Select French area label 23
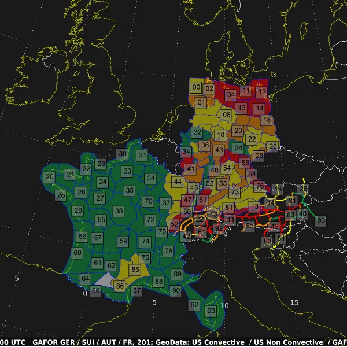This screenshot has height=347, width=347. 101,164
